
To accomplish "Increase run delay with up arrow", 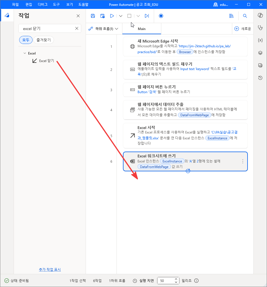I will click(176, 279).
